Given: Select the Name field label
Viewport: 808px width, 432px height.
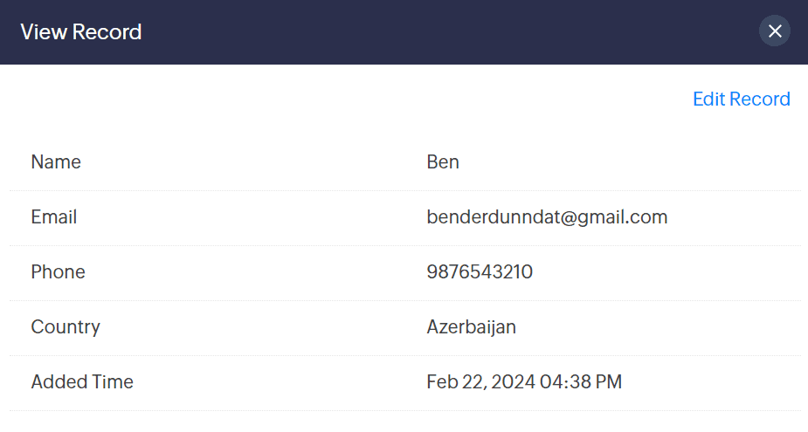Looking at the screenshot, I should click(56, 162).
